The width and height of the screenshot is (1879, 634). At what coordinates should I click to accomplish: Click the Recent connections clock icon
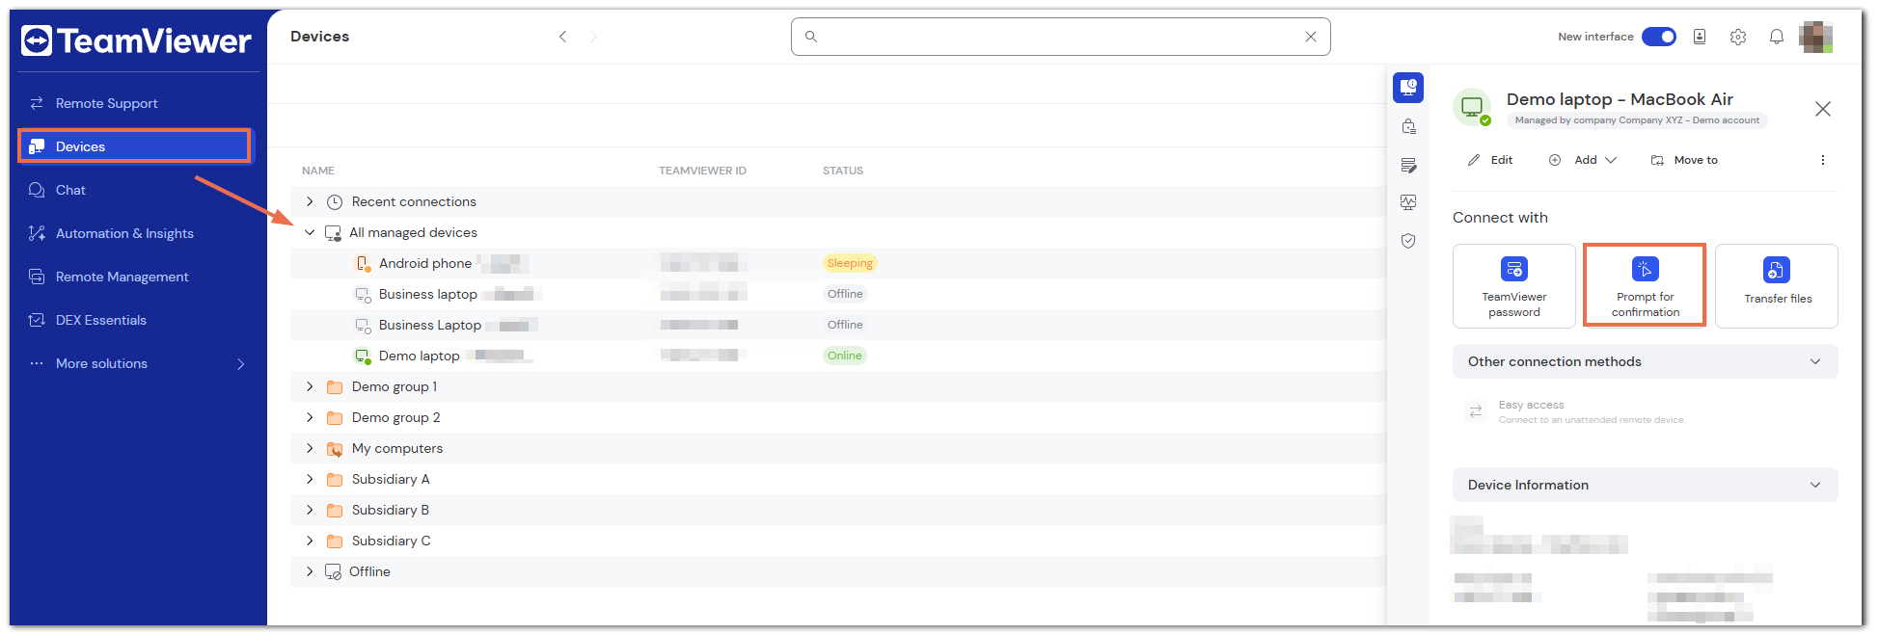click(335, 201)
